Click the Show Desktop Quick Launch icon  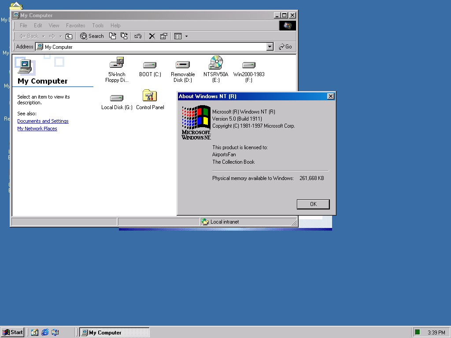[35, 332]
